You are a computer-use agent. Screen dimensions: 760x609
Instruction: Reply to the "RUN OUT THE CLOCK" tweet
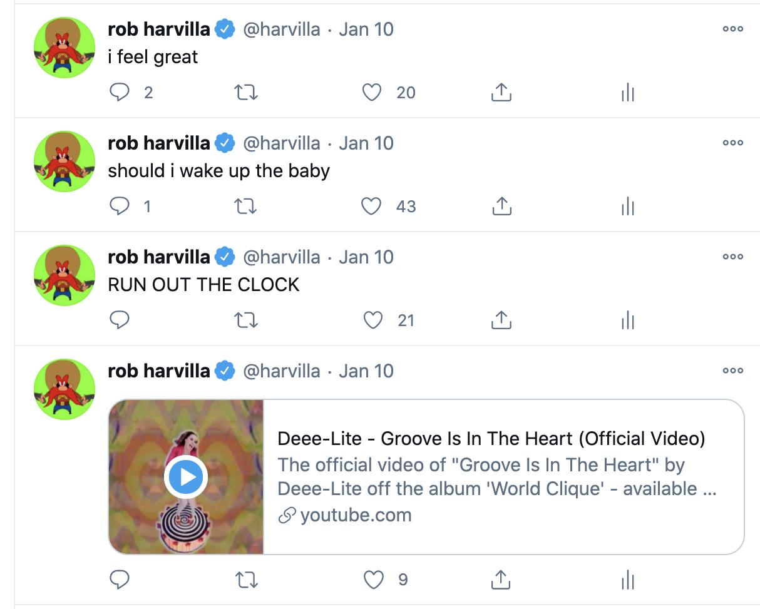[x=120, y=320]
